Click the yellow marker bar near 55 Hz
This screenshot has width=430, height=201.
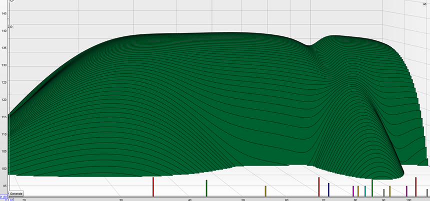pyautogui.click(x=265, y=191)
